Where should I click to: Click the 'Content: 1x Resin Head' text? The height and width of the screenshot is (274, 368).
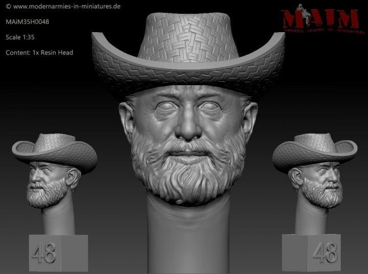(39, 53)
